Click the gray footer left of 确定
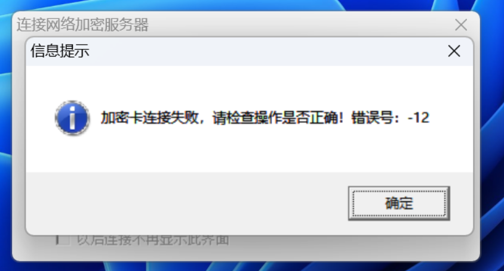This screenshot has height=271, width=504. pos(186,203)
